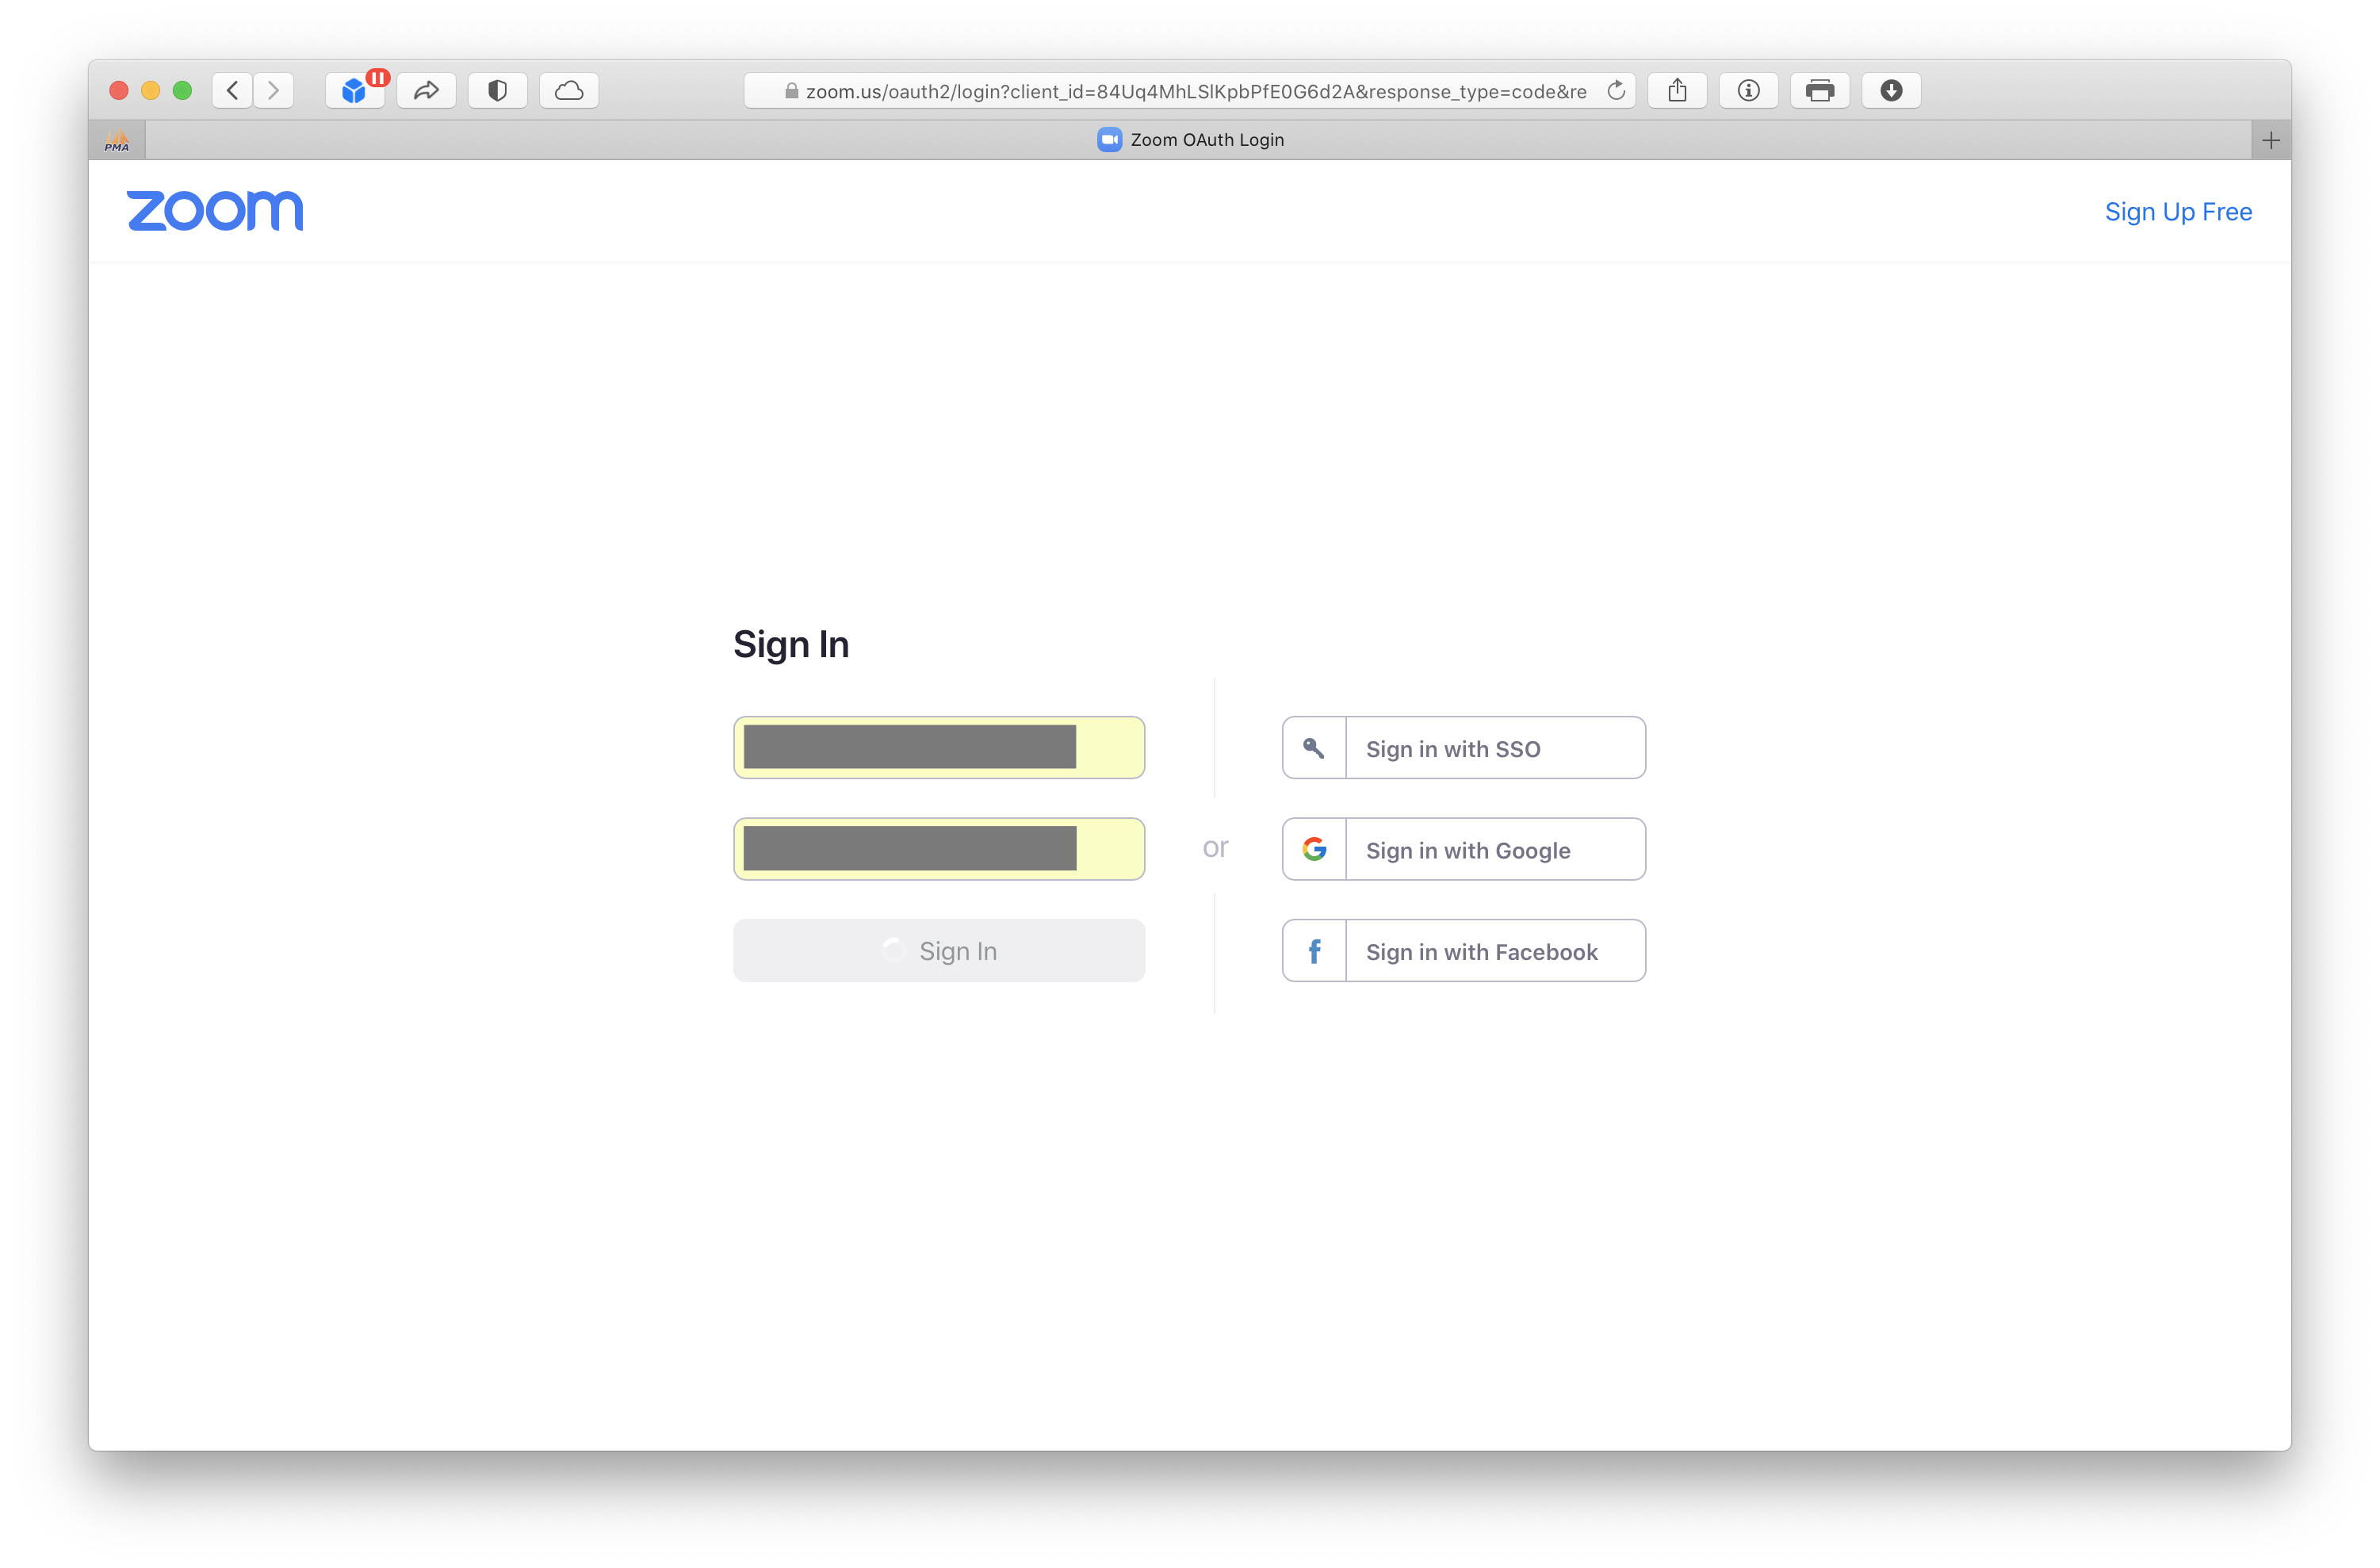Open the iCloud tabs cloud icon
The height and width of the screenshot is (1568, 2380).
[569, 90]
